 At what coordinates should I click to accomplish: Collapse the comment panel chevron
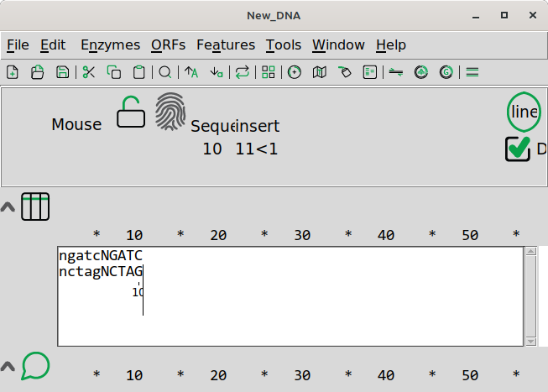8,366
